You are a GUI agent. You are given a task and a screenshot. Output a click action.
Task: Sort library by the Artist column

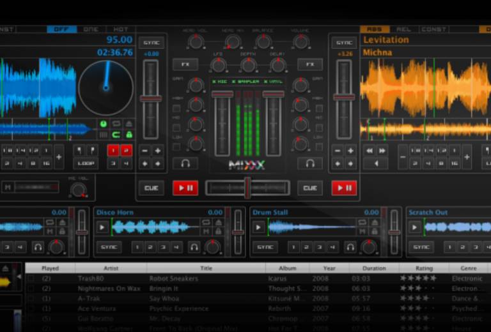point(111,268)
